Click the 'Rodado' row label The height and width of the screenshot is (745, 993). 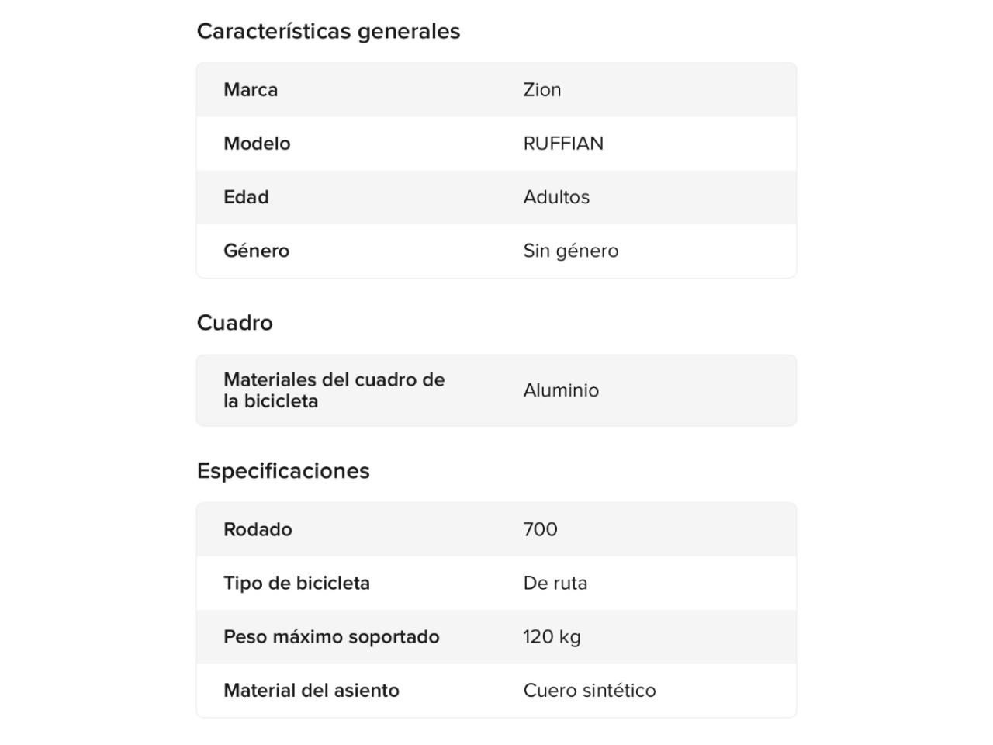[258, 529]
